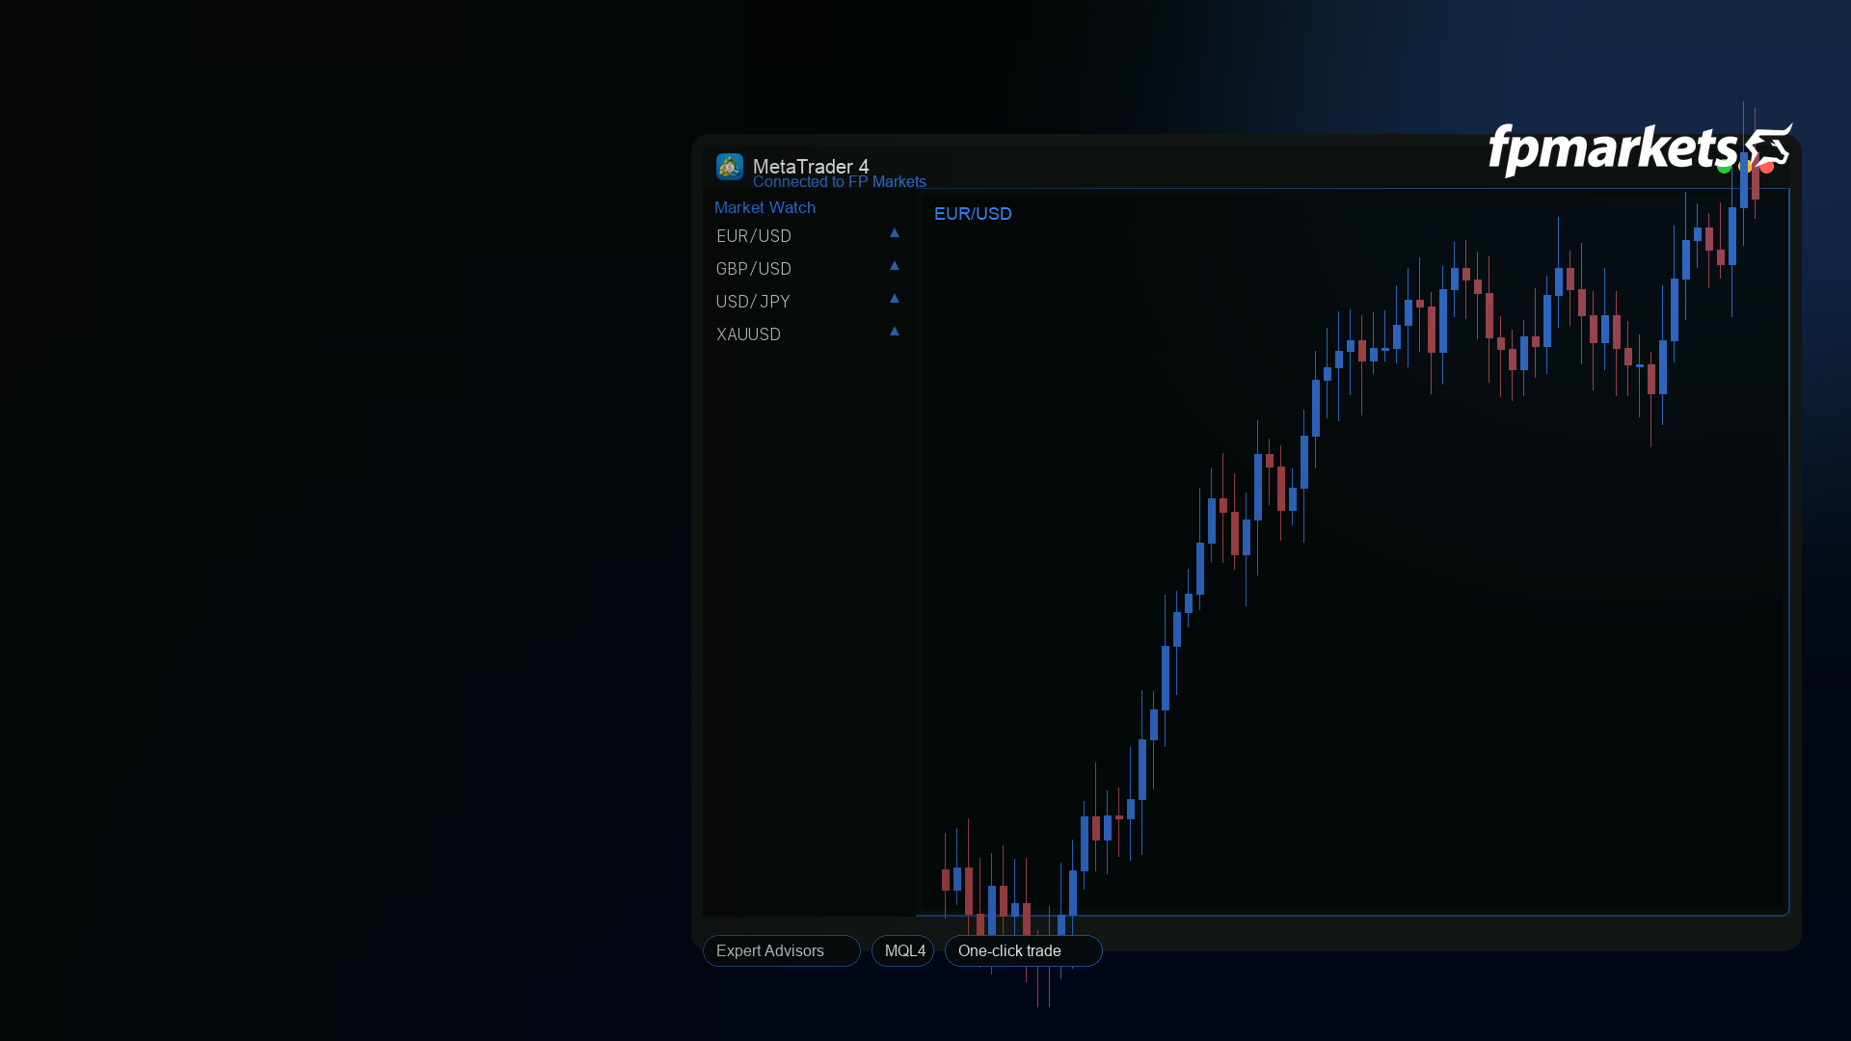The height and width of the screenshot is (1041, 1851).
Task: Click the green window control dot
Action: (x=1724, y=168)
